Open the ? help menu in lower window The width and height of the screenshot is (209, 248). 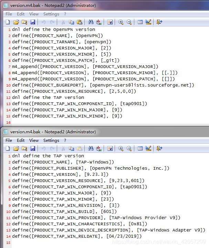tap(65, 140)
